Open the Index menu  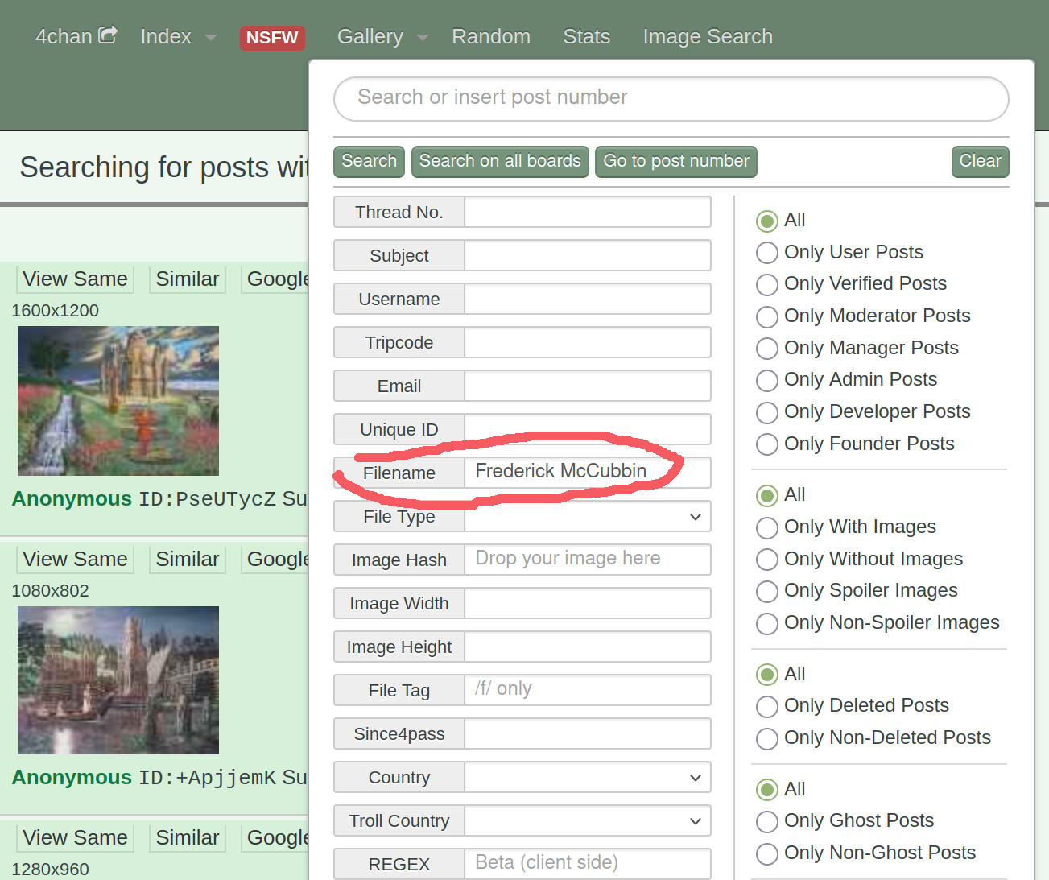click(166, 36)
